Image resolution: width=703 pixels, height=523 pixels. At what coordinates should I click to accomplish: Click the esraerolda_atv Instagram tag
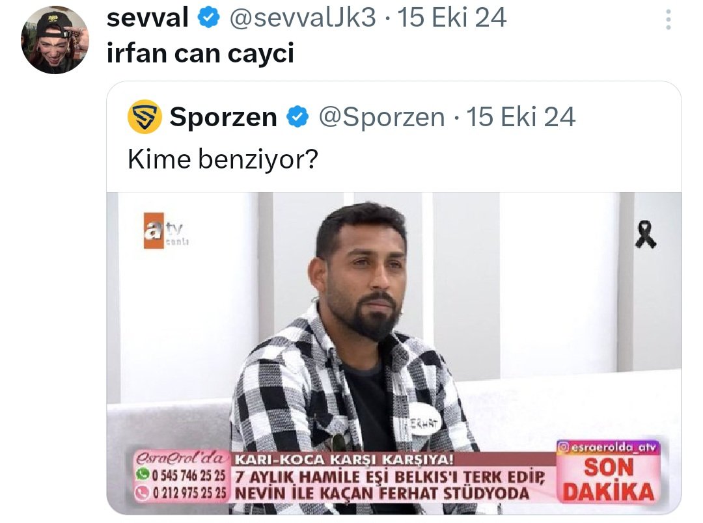coord(609,447)
